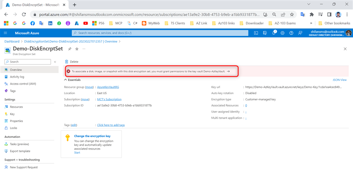Image resolution: width=353 pixels, height=185 pixels.
Task: Open Azure portal hamburger menu
Action: [x=5, y=33]
